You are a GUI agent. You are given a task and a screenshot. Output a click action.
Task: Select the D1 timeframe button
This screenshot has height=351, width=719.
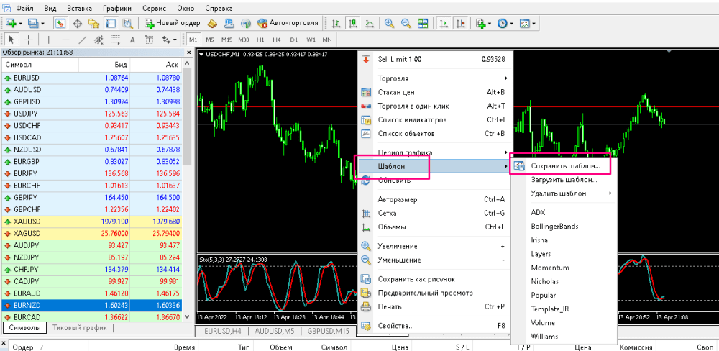click(x=294, y=40)
